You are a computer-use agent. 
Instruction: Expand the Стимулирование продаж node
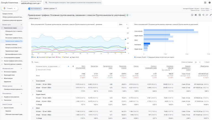point(2,58)
